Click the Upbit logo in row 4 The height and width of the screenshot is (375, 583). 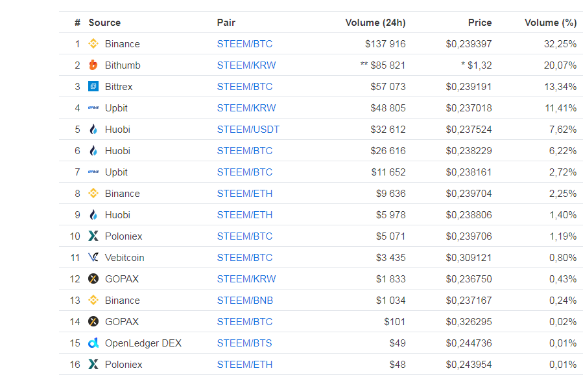(93, 108)
